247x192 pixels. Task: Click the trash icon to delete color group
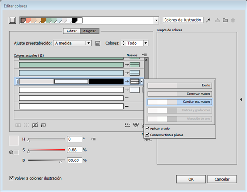[233, 20]
